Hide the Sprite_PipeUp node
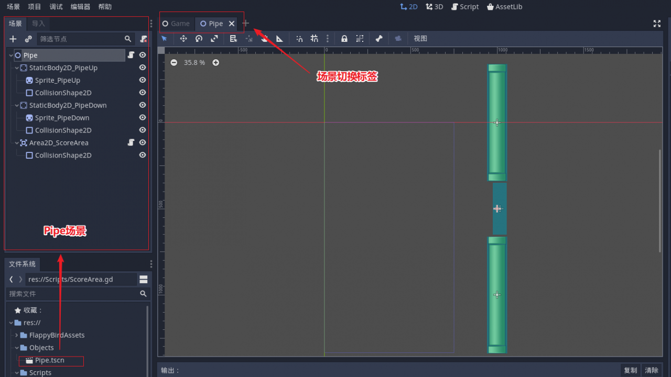The width and height of the screenshot is (671, 377). pos(143,80)
